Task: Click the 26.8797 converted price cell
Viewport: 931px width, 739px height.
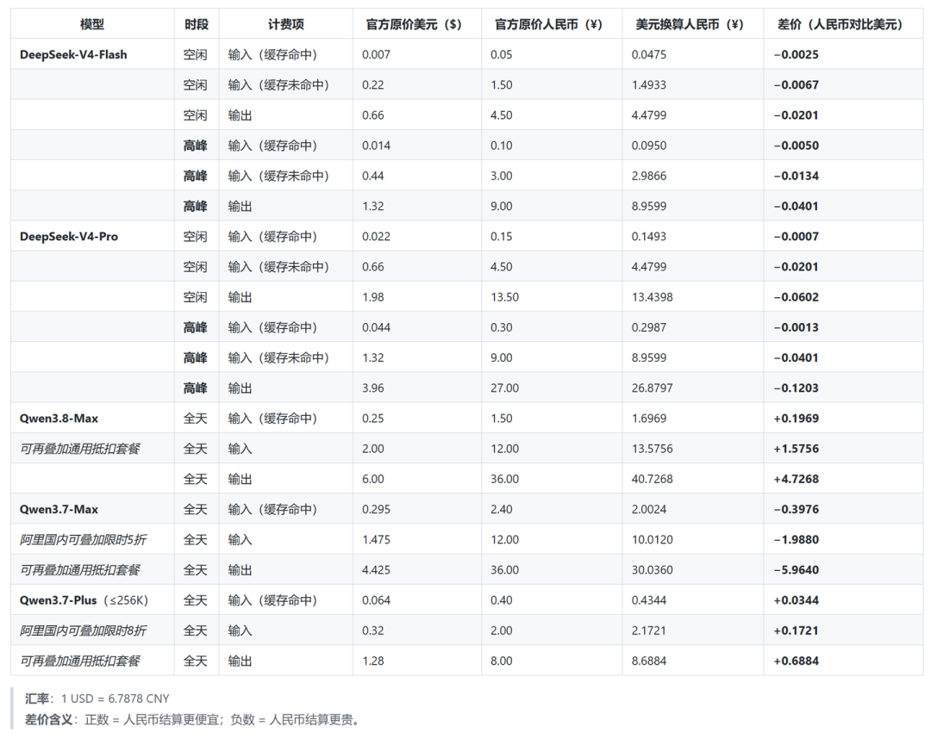Action: pyautogui.click(x=653, y=388)
